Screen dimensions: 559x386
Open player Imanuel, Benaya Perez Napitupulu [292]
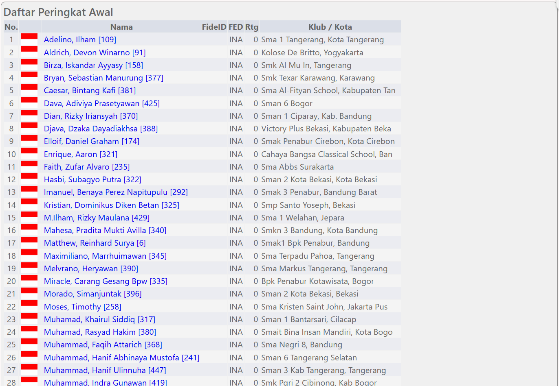pos(116,192)
